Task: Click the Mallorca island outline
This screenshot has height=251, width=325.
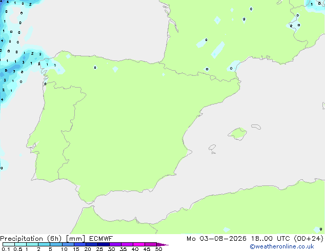Action: 237,134
